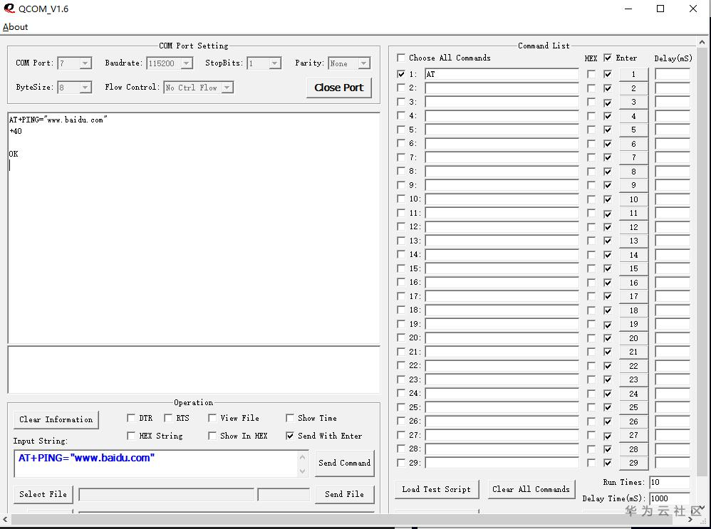Open the About menu
This screenshot has height=529, width=711.
click(x=15, y=27)
